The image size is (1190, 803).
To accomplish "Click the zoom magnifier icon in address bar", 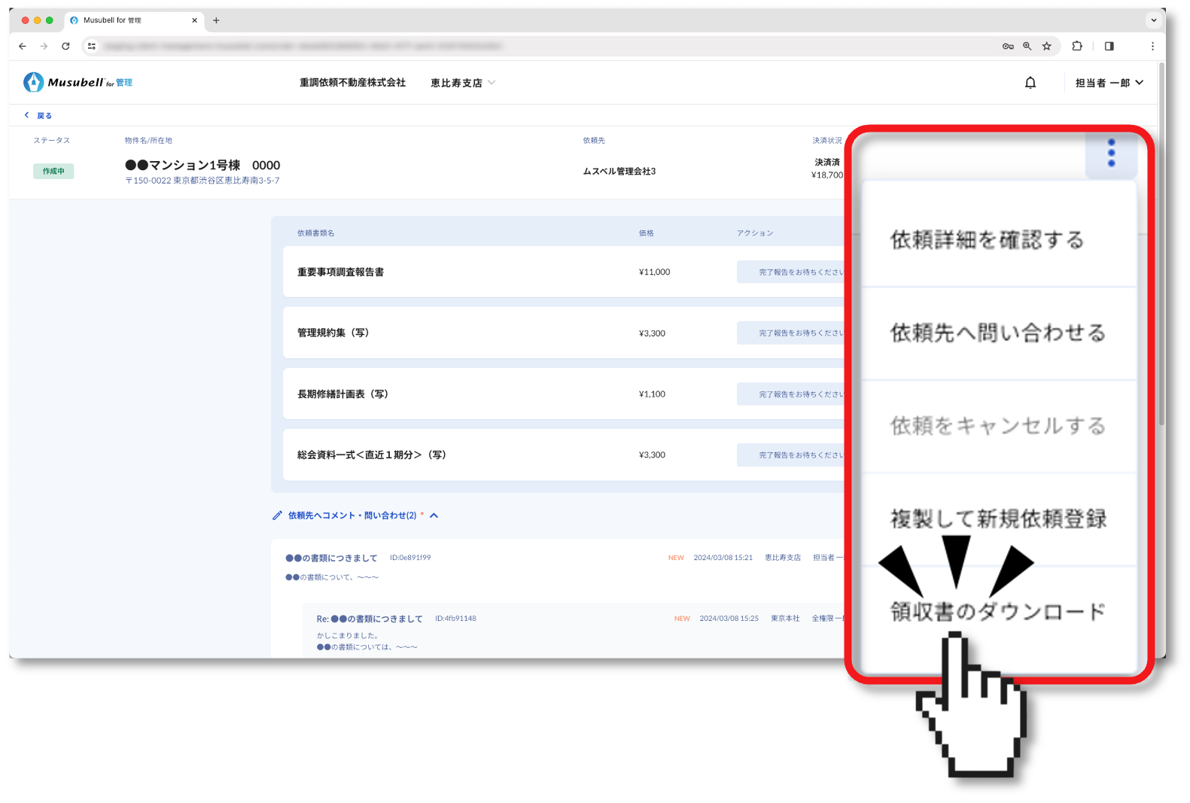I will pos(1027,46).
